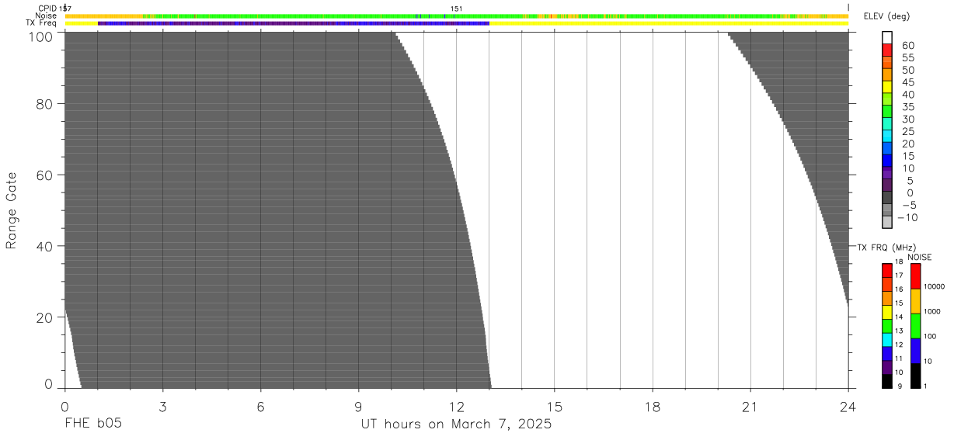The image size is (954, 440).
Task: Select the yellow segment of ELEV color bar
Action: click(x=887, y=86)
